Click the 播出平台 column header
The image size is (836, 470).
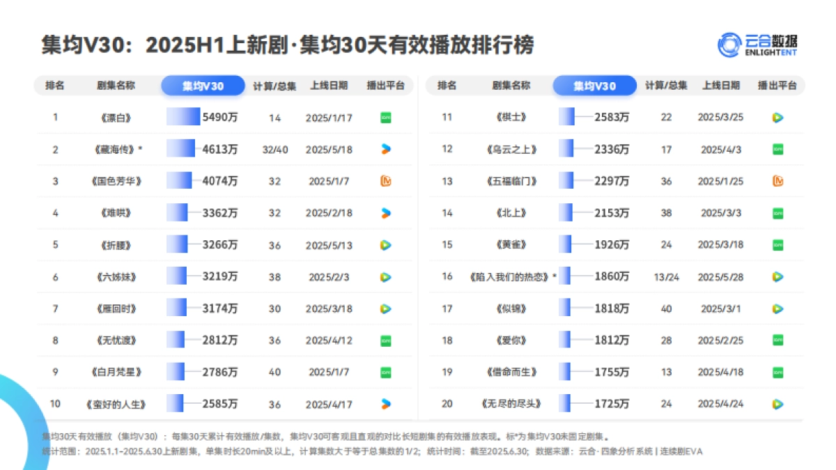385,85
